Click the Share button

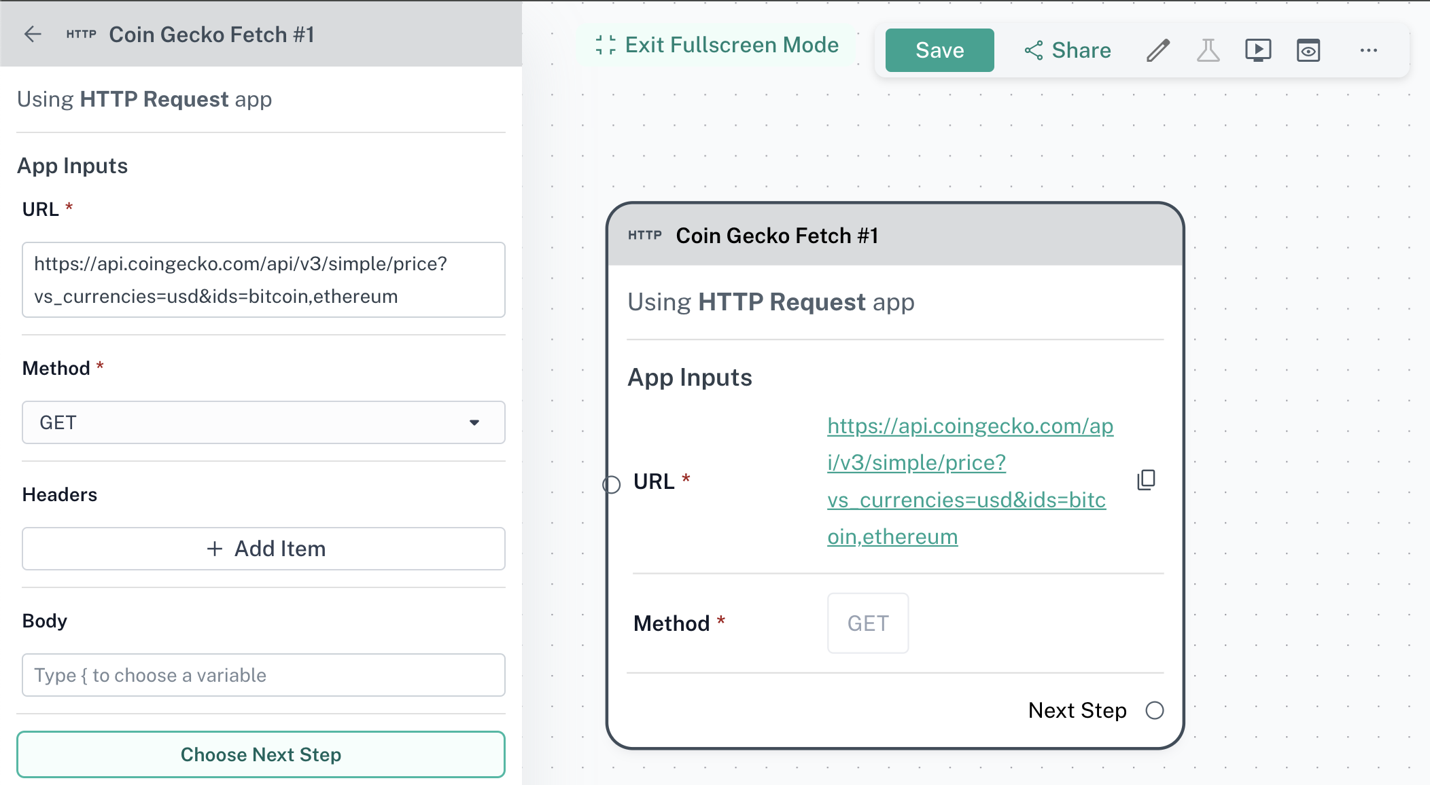click(x=1067, y=50)
